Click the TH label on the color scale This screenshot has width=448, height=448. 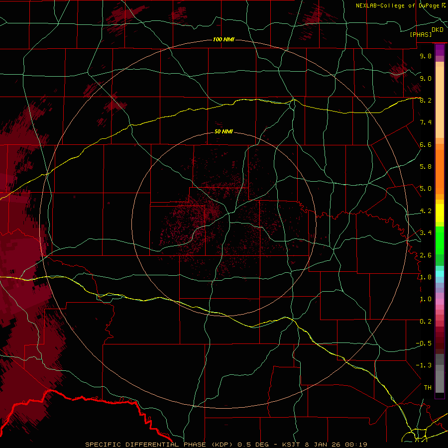pos(428,388)
